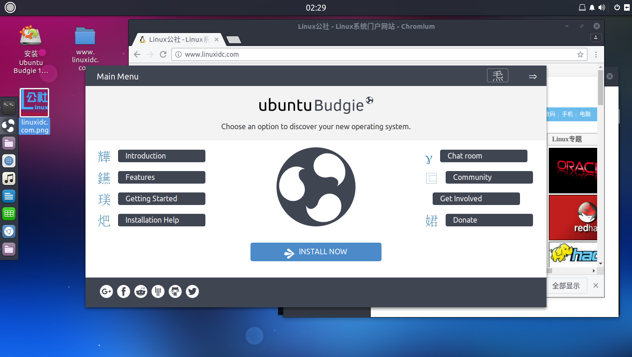Click the Facebook icon in the footer
This screenshot has height=357, width=632.
point(124,291)
